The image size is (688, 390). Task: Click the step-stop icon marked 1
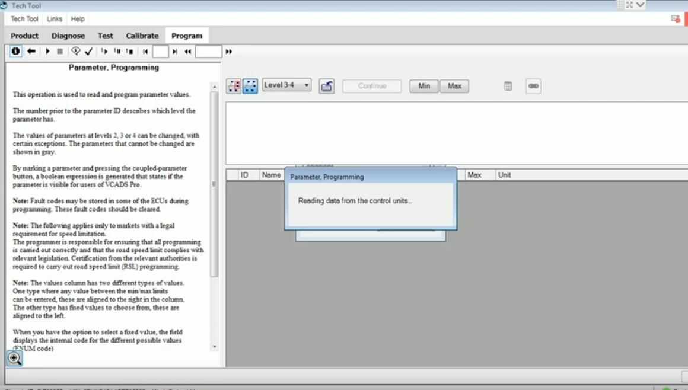pos(129,52)
